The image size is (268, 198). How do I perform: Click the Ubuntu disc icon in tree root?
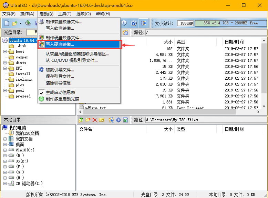point(5,40)
